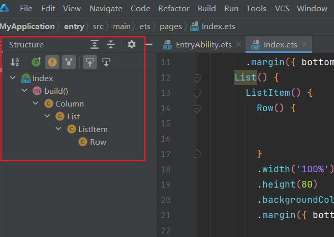Click .width('100%') code on line 18
This screenshot has height=237, width=334.
[296, 169]
